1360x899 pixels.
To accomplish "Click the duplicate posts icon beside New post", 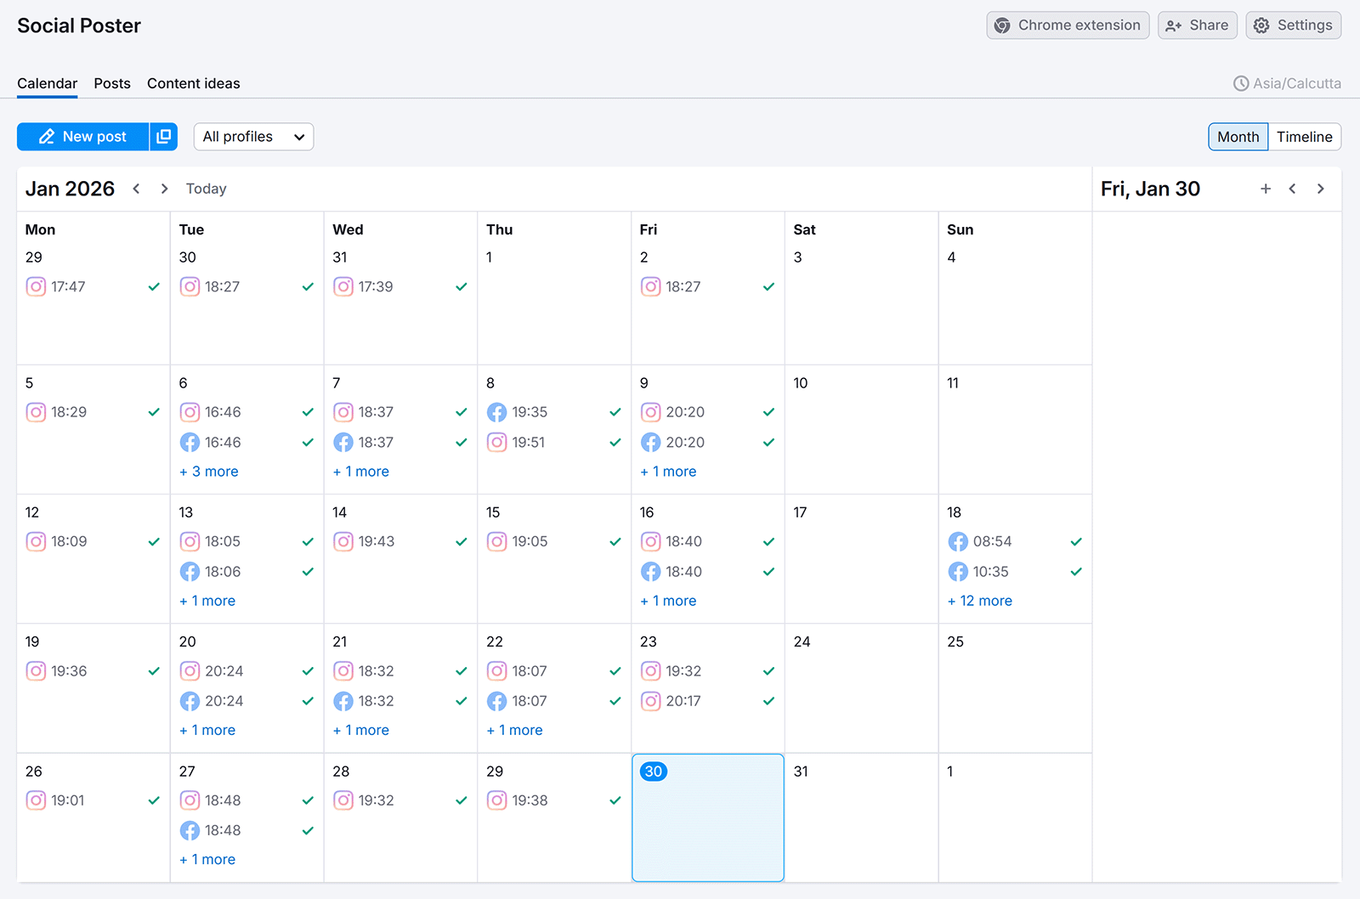I will click(x=163, y=136).
